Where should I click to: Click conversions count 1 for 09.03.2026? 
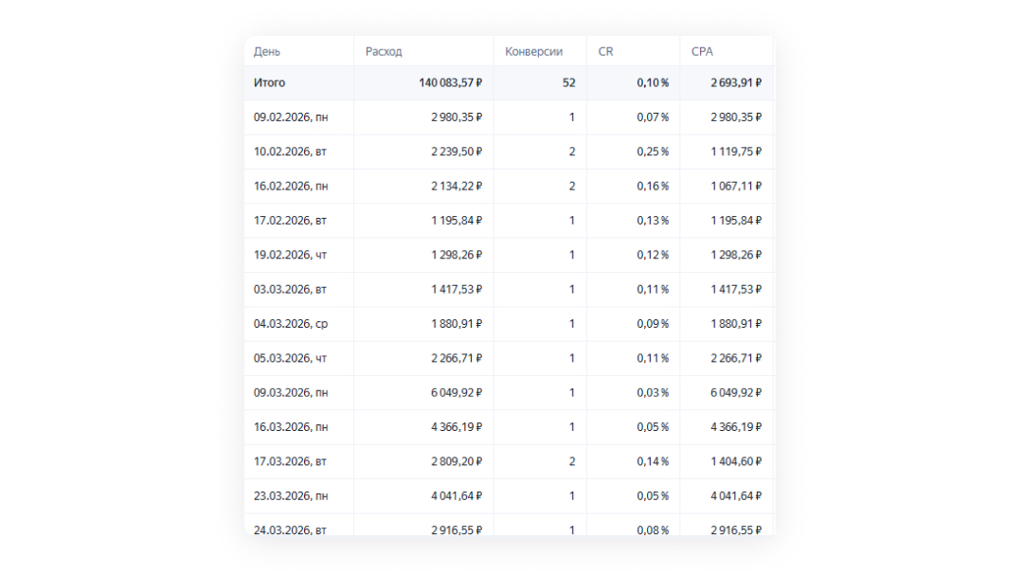pos(572,393)
